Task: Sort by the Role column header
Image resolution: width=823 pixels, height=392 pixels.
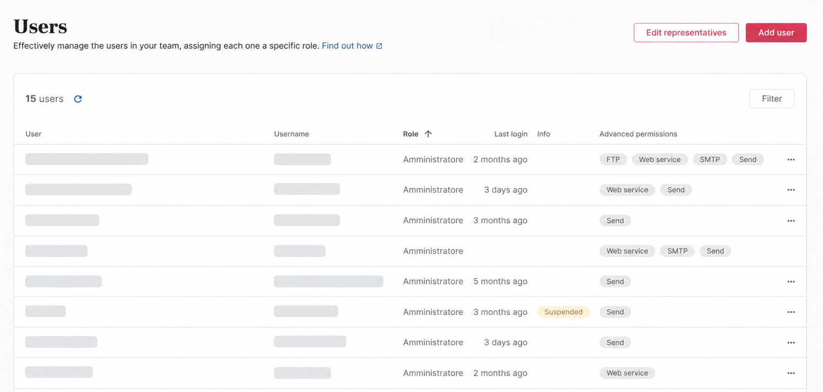Action: tap(410, 134)
